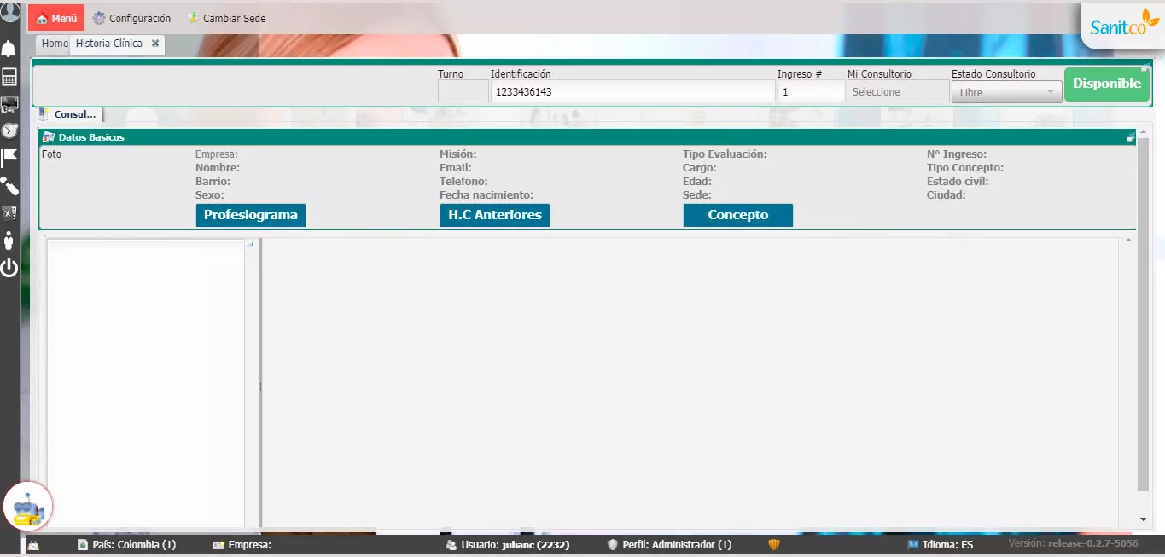Open Configuración in top toolbar
This screenshot has height=557, width=1165.
(131, 18)
